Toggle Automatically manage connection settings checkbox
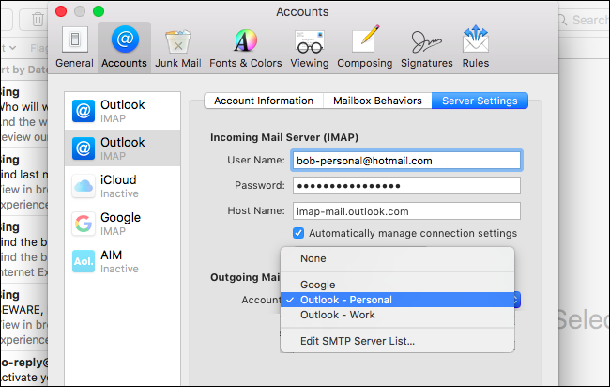Image resolution: width=610 pixels, height=387 pixels. point(298,233)
